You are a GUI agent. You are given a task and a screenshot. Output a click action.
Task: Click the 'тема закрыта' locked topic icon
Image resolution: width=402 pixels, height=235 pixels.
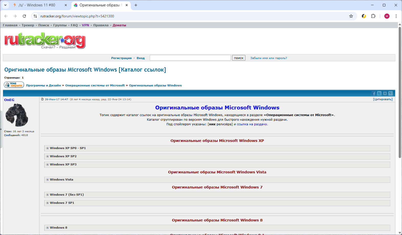pos(14,85)
